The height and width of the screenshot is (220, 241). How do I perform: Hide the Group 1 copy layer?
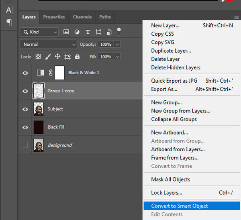(x=25, y=91)
